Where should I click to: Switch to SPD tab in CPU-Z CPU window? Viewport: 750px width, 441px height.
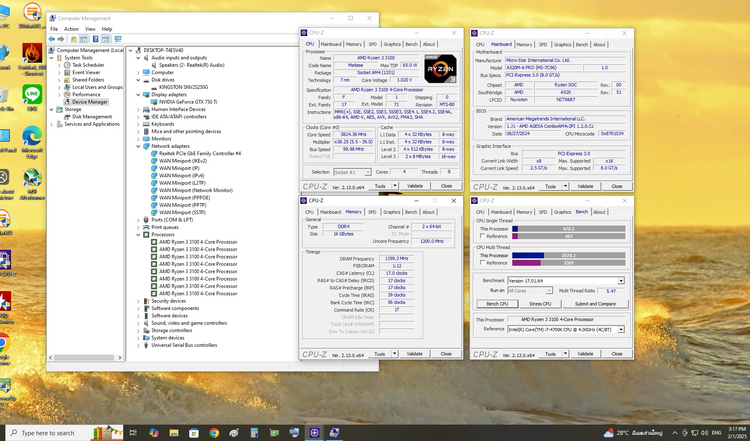[372, 44]
